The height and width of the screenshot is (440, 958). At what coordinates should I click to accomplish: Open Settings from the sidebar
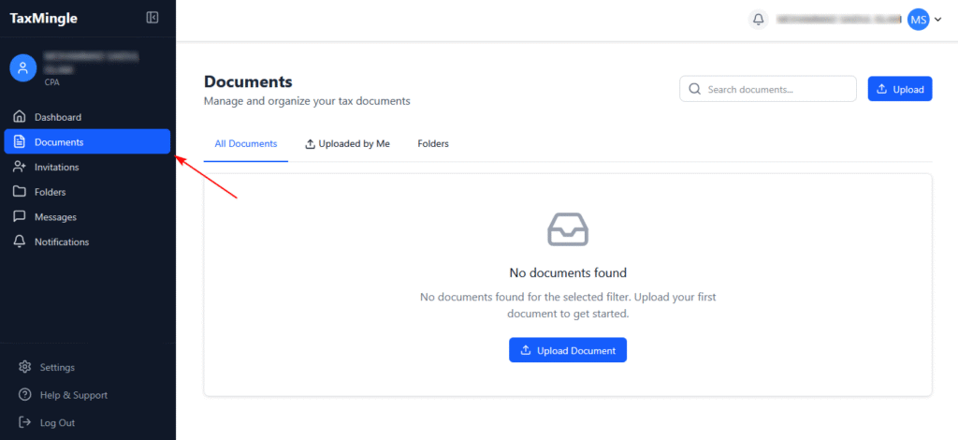(x=56, y=367)
